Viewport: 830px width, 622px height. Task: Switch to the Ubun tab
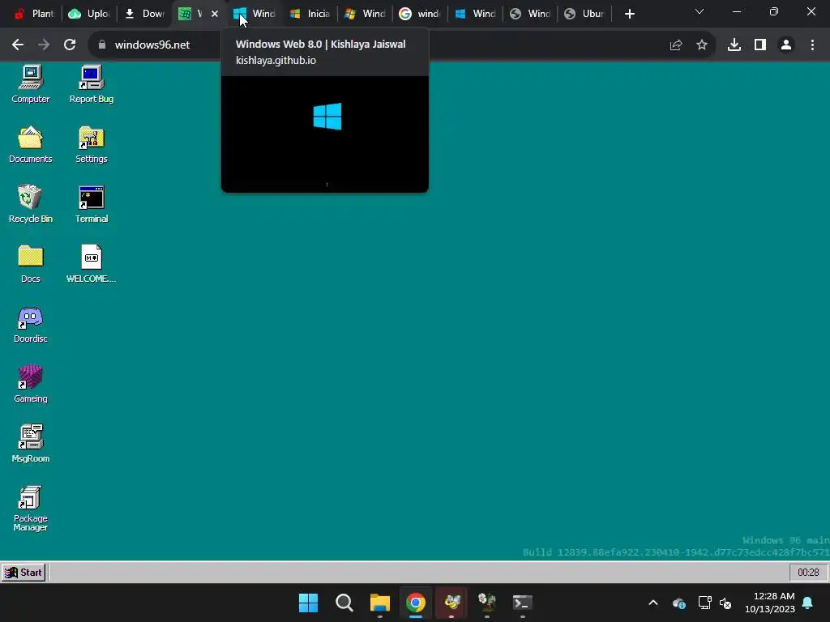point(584,14)
